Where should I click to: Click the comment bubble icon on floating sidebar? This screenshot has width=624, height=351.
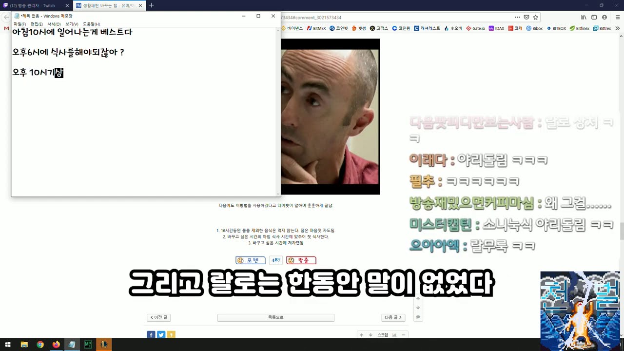tap(418, 317)
